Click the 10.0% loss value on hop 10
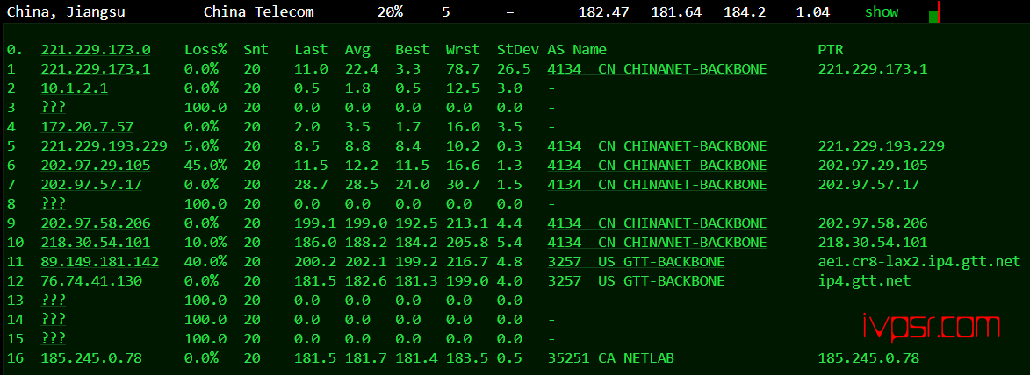The height and width of the screenshot is (375, 1030). [x=205, y=243]
